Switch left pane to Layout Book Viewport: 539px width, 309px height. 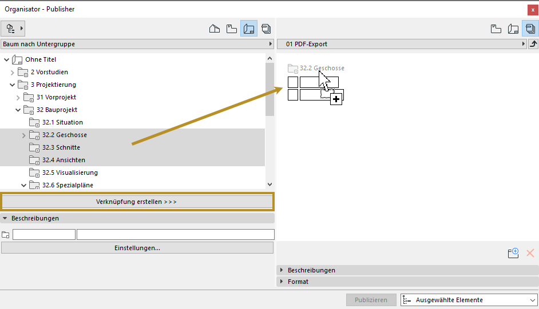(x=249, y=29)
